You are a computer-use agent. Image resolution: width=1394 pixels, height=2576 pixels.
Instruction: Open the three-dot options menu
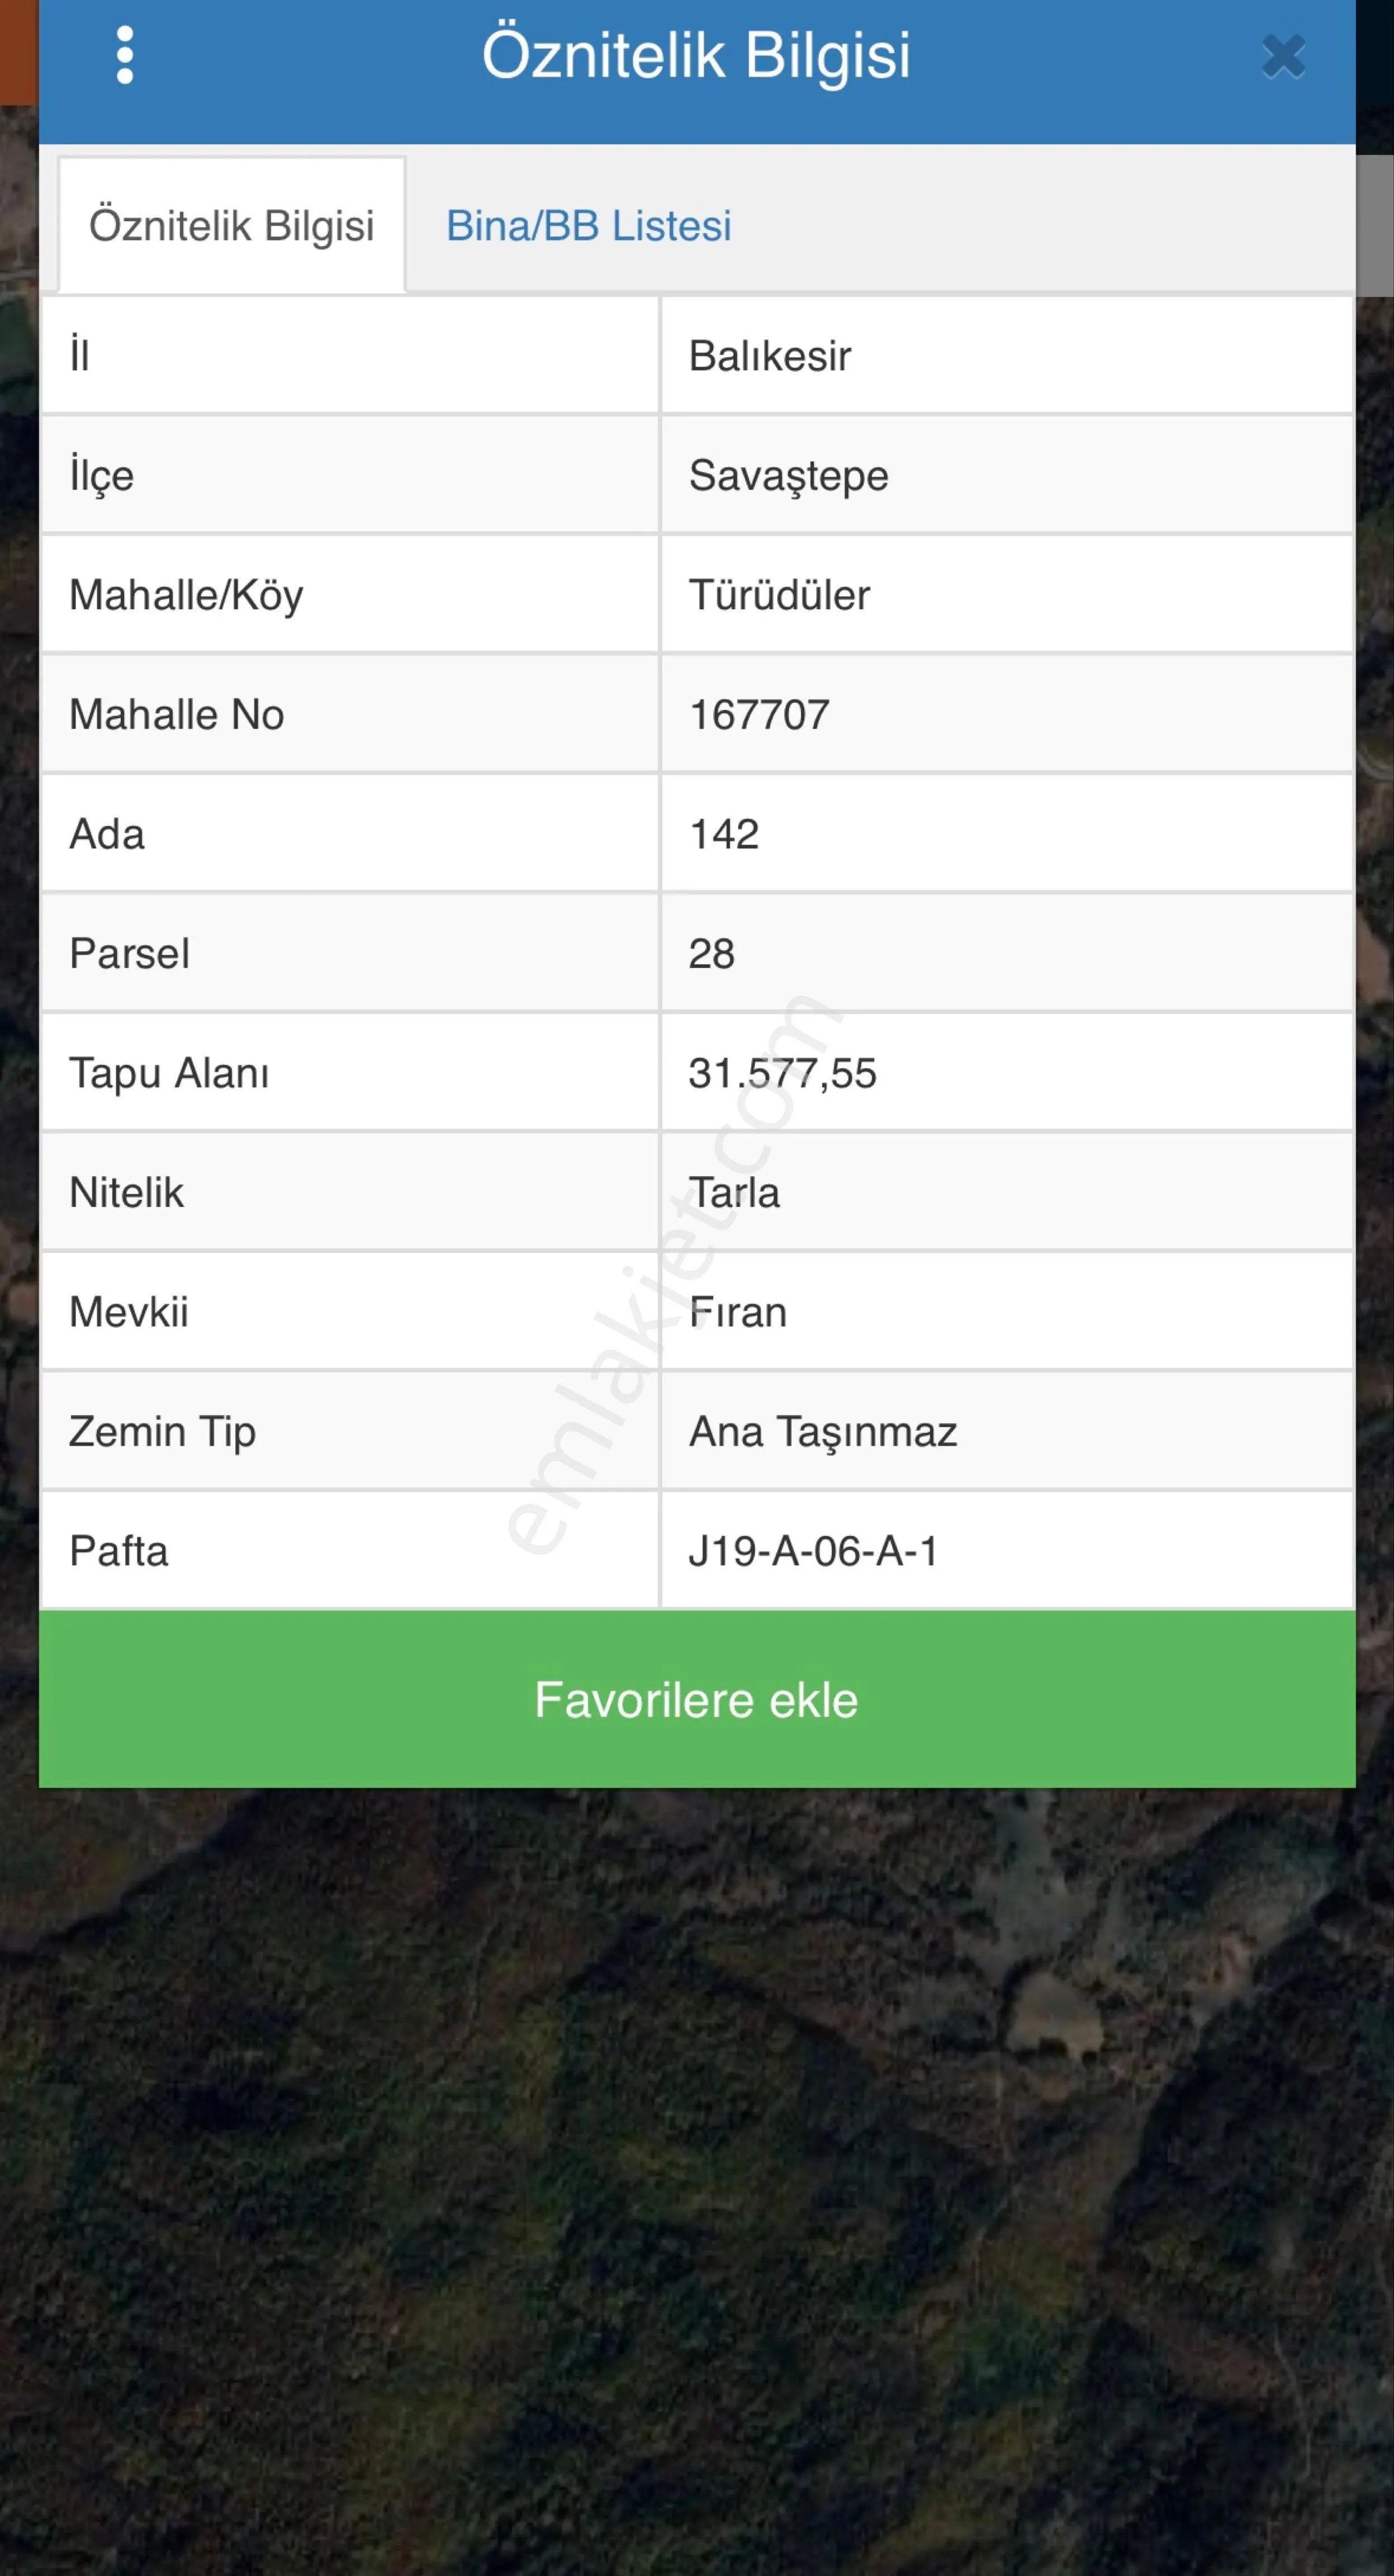pos(125,55)
